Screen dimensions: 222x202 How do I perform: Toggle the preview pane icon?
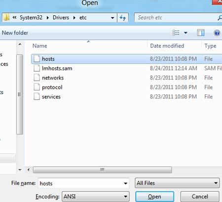201,33
